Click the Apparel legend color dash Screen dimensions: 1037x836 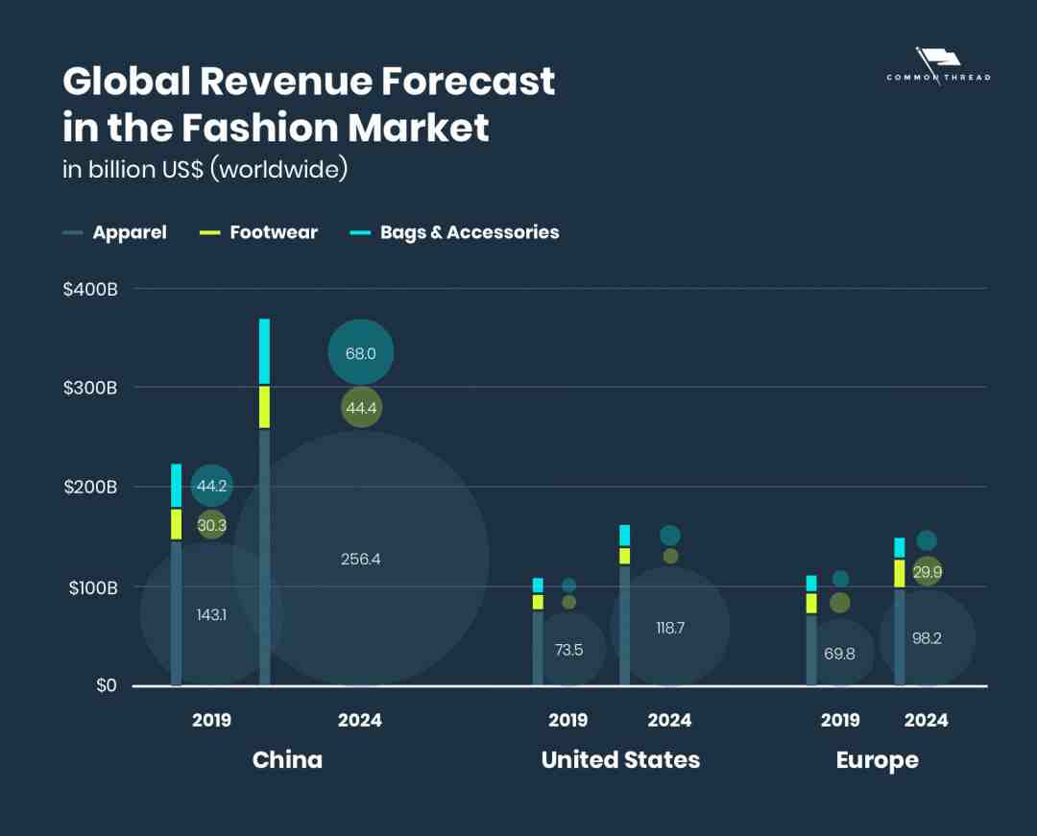click(x=73, y=232)
